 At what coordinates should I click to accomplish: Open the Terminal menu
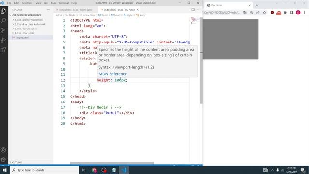63,3
